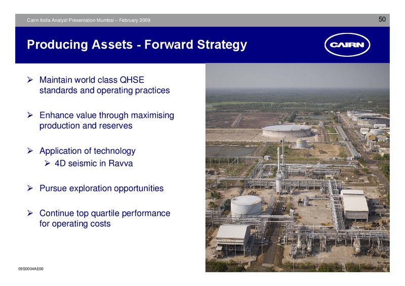Image resolution: width=405 pixels, height=286 pixels.
Task: Click the arrow bullet before 'Maintain world class QHSE'
Action: [30, 80]
